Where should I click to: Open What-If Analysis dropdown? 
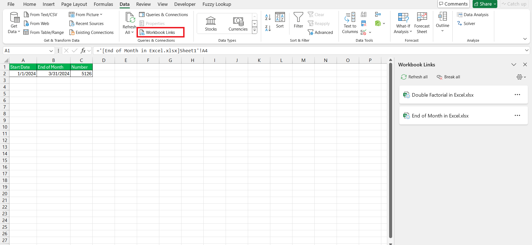click(x=403, y=23)
